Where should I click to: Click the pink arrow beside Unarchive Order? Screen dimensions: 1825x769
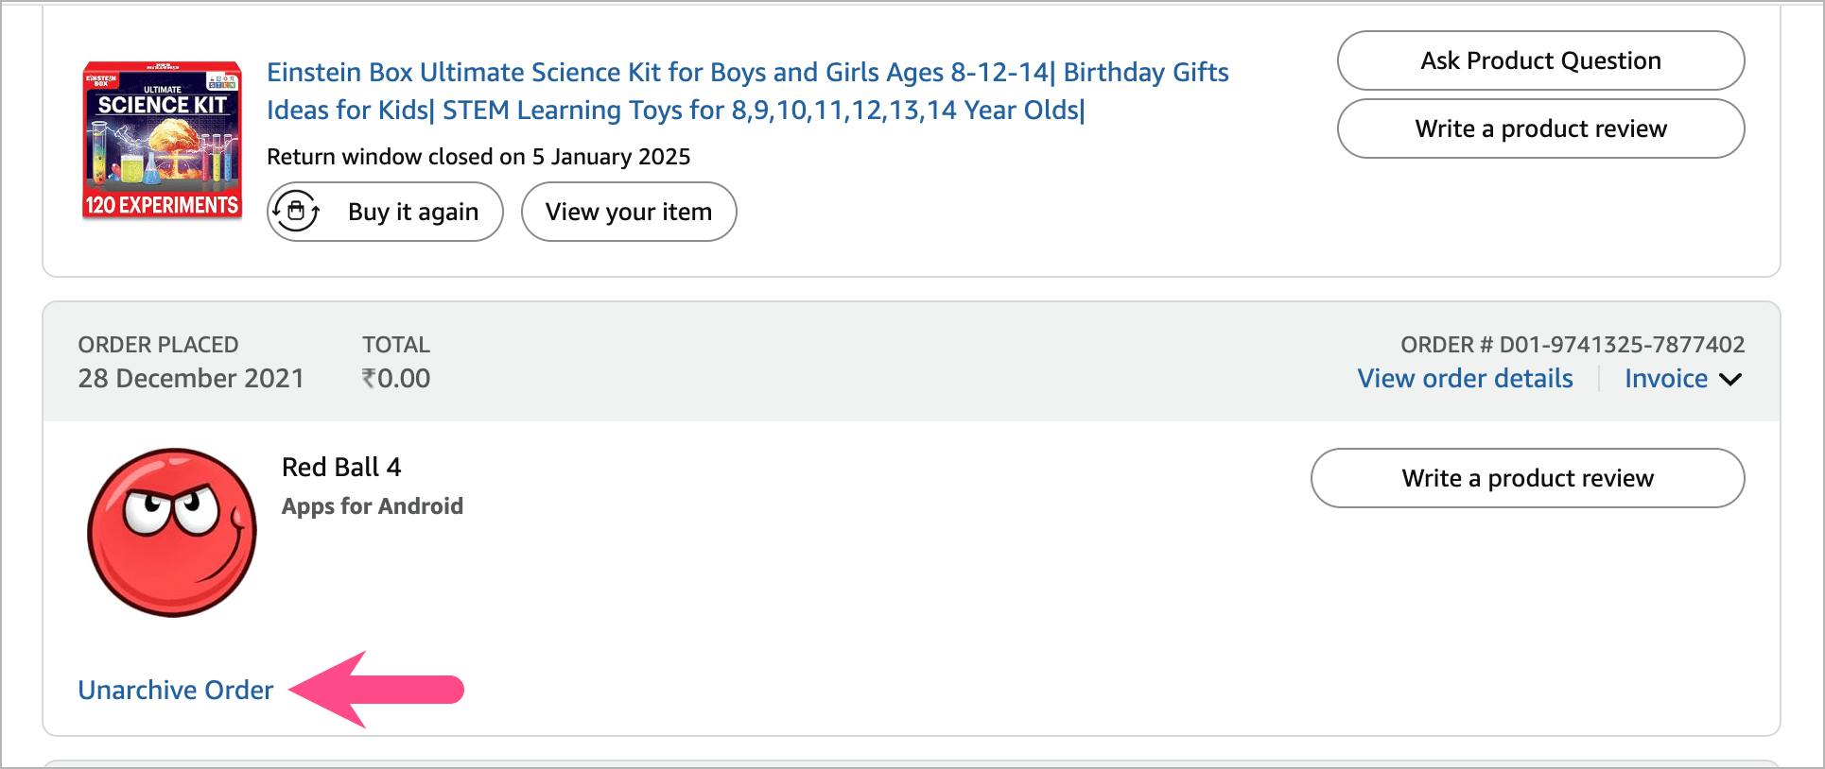(376, 690)
